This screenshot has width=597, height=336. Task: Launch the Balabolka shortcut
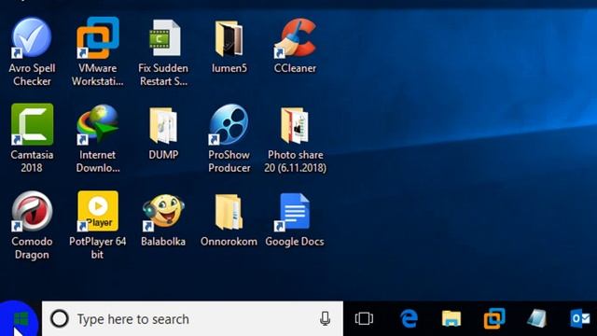[163, 211]
